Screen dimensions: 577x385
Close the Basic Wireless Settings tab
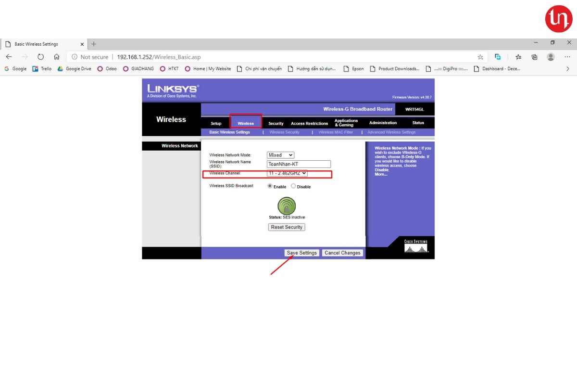[x=82, y=44]
